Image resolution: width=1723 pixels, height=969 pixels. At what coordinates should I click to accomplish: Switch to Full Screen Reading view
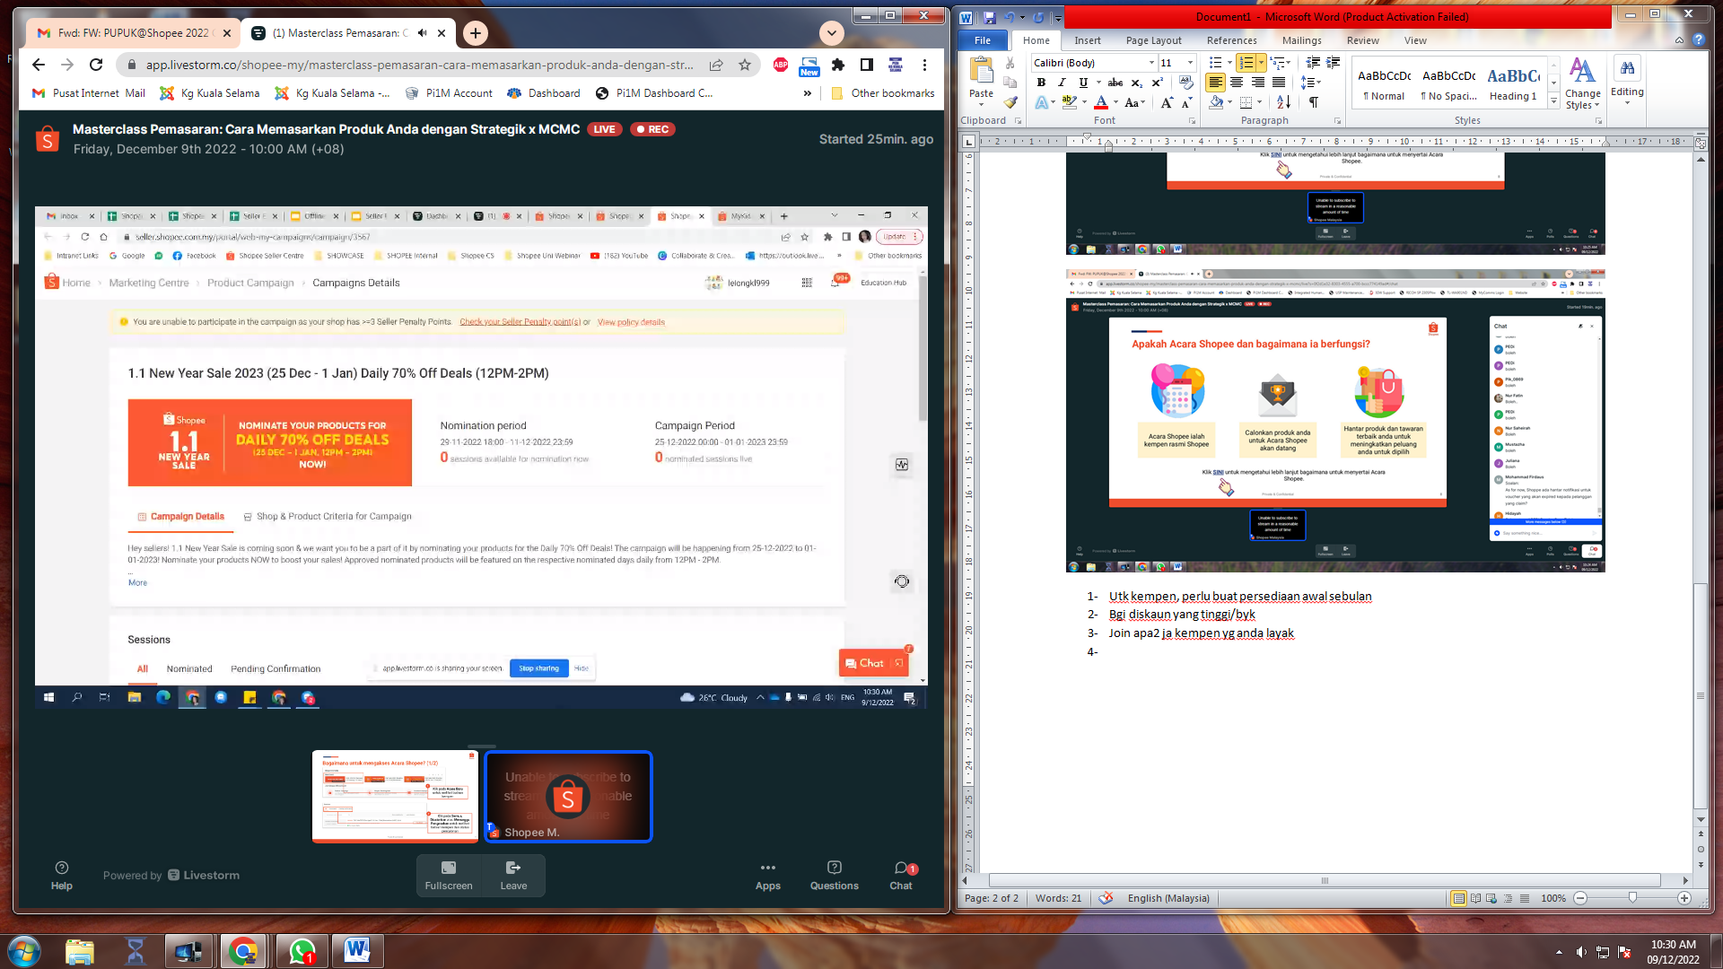1475,898
